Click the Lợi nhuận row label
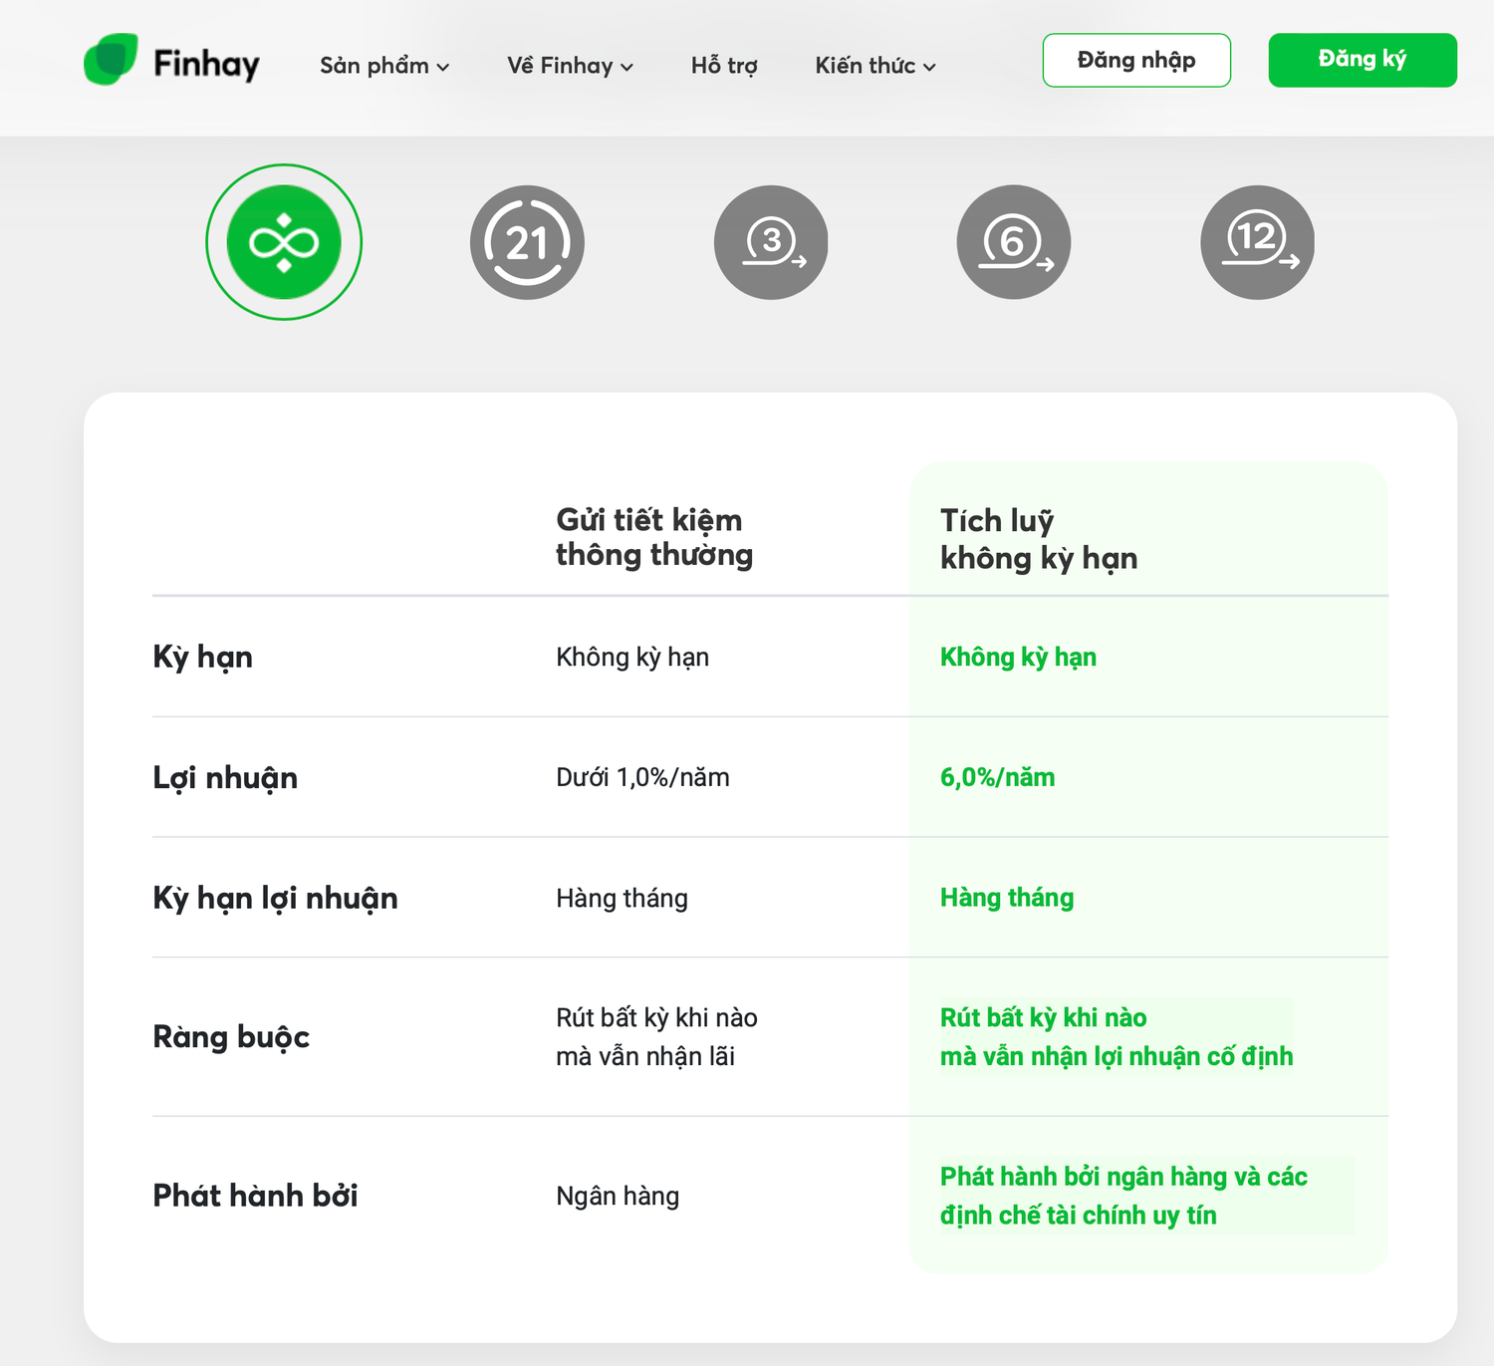The image size is (1494, 1366). (x=225, y=778)
